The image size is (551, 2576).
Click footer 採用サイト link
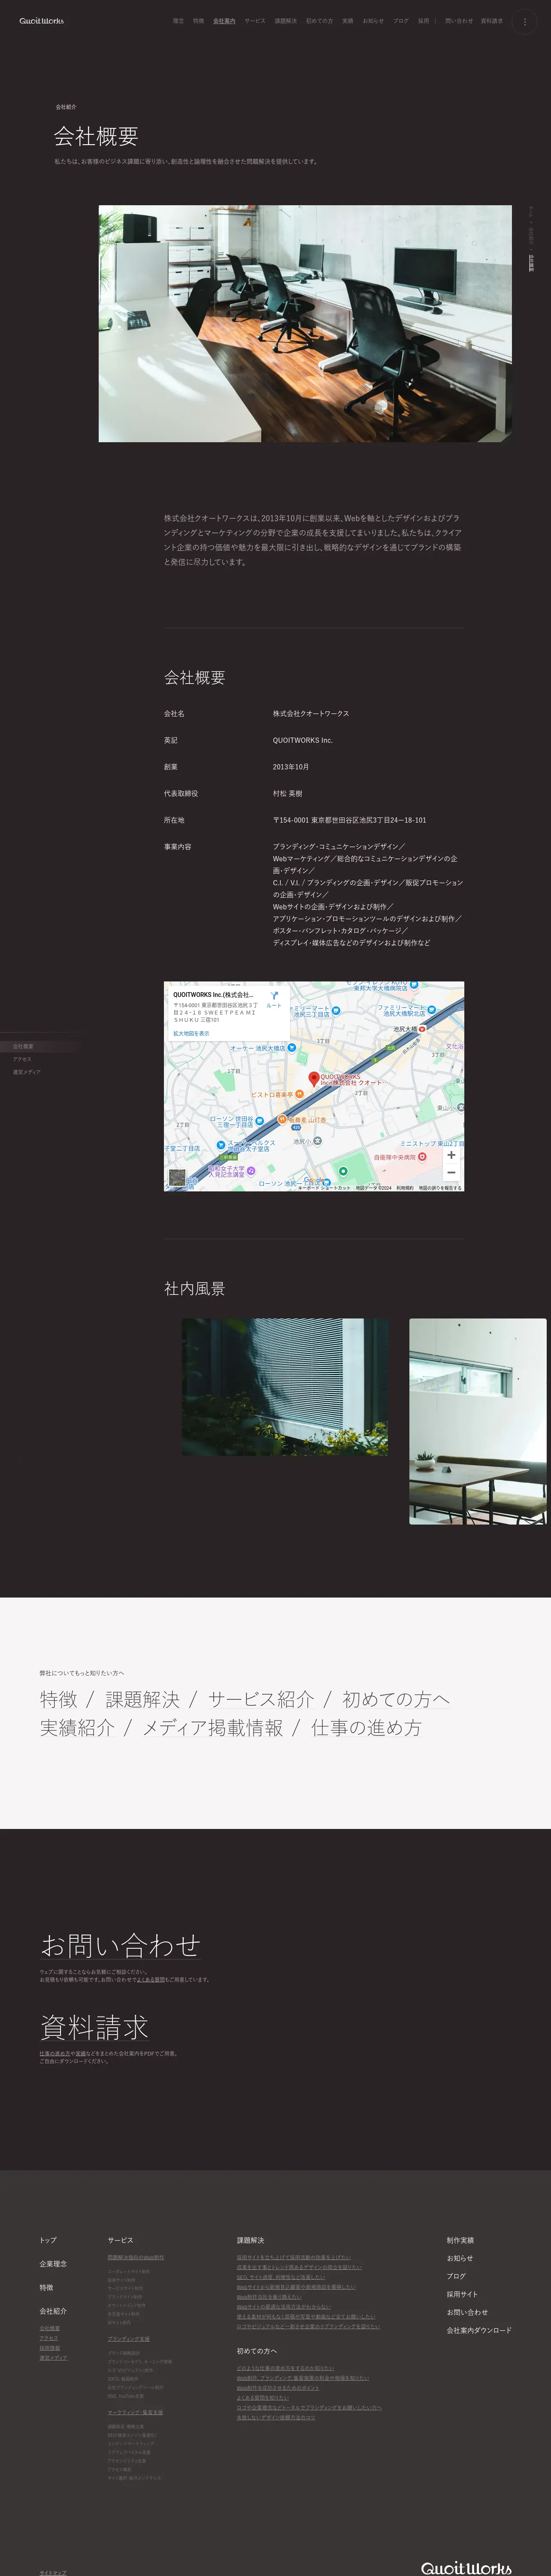(462, 2294)
